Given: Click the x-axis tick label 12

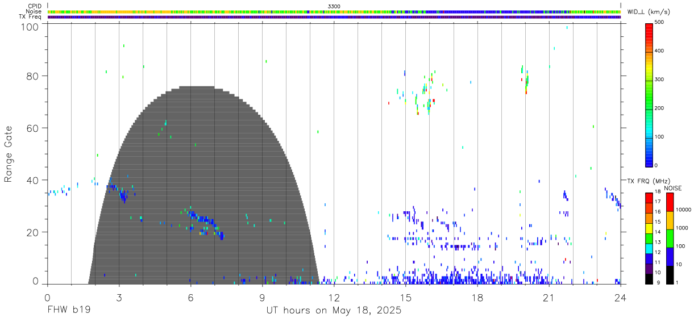Looking at the screenshot, I should (334, 297).
